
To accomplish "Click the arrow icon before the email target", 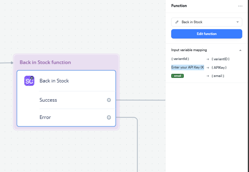I will 208,76.
